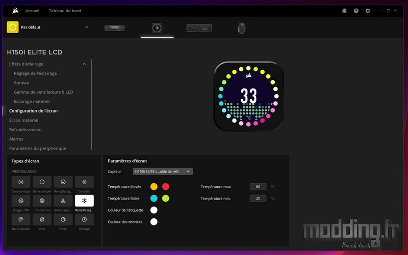Viewport: 408px width, 255px height.
Task: Open Réglage de l'éclairage
Action: (35, 73)
